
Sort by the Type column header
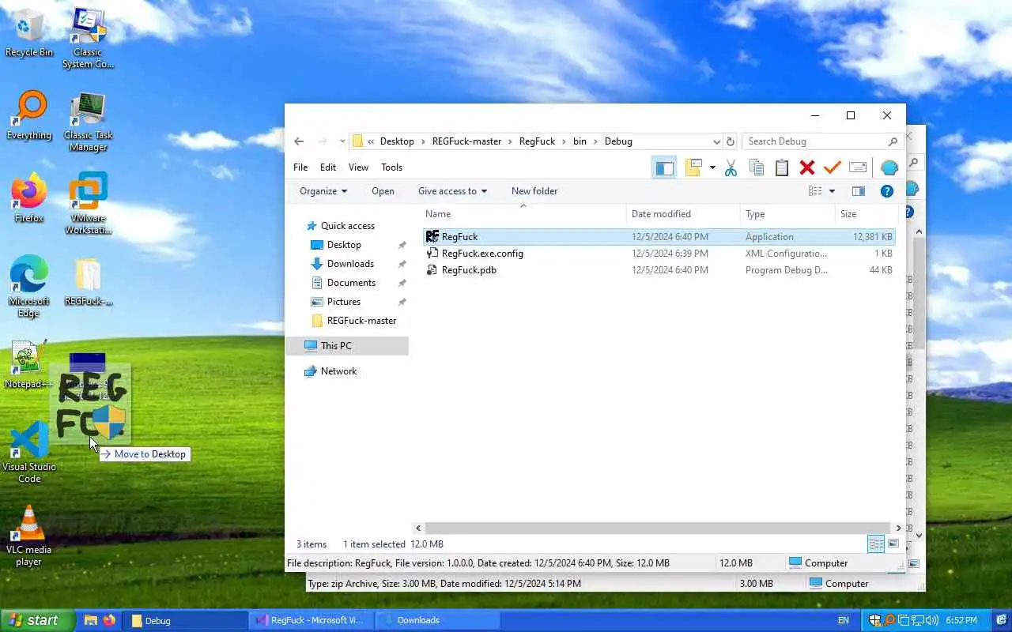787,214
